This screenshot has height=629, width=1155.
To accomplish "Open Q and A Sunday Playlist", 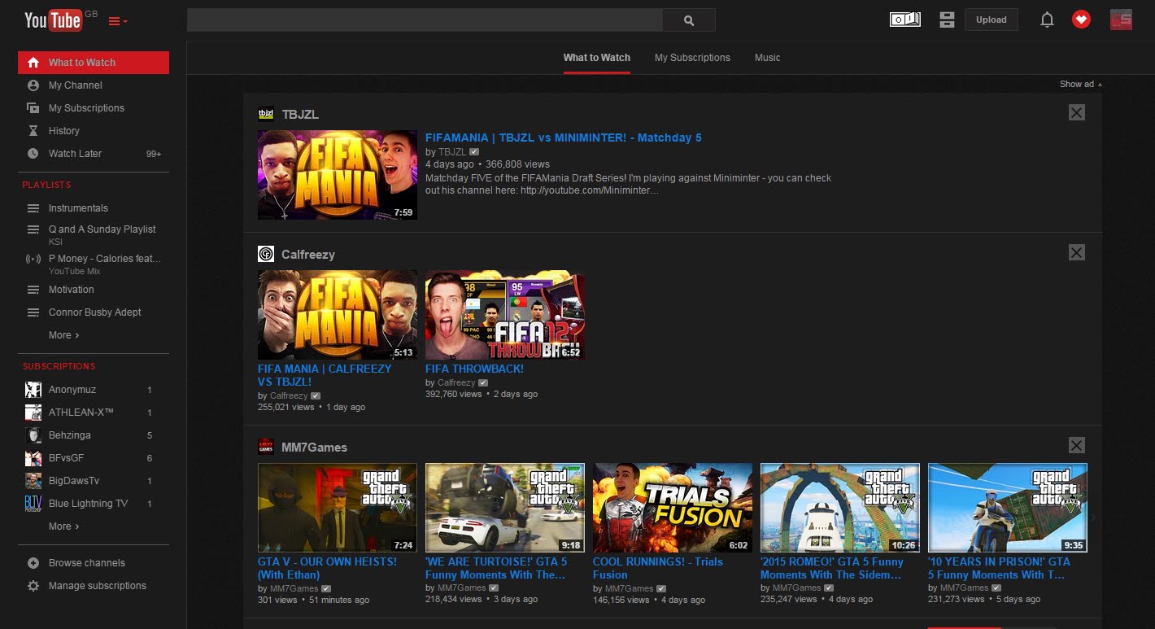I will tap(102, 229).
